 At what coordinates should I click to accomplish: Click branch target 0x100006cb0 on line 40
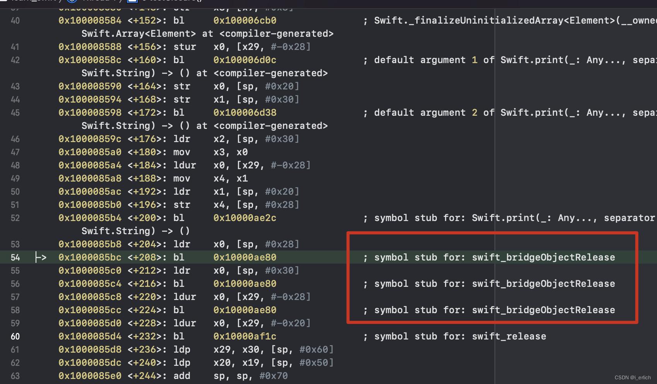245,21
